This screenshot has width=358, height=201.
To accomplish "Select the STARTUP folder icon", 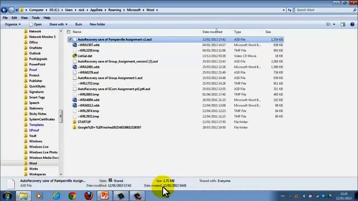I will 74,122.
